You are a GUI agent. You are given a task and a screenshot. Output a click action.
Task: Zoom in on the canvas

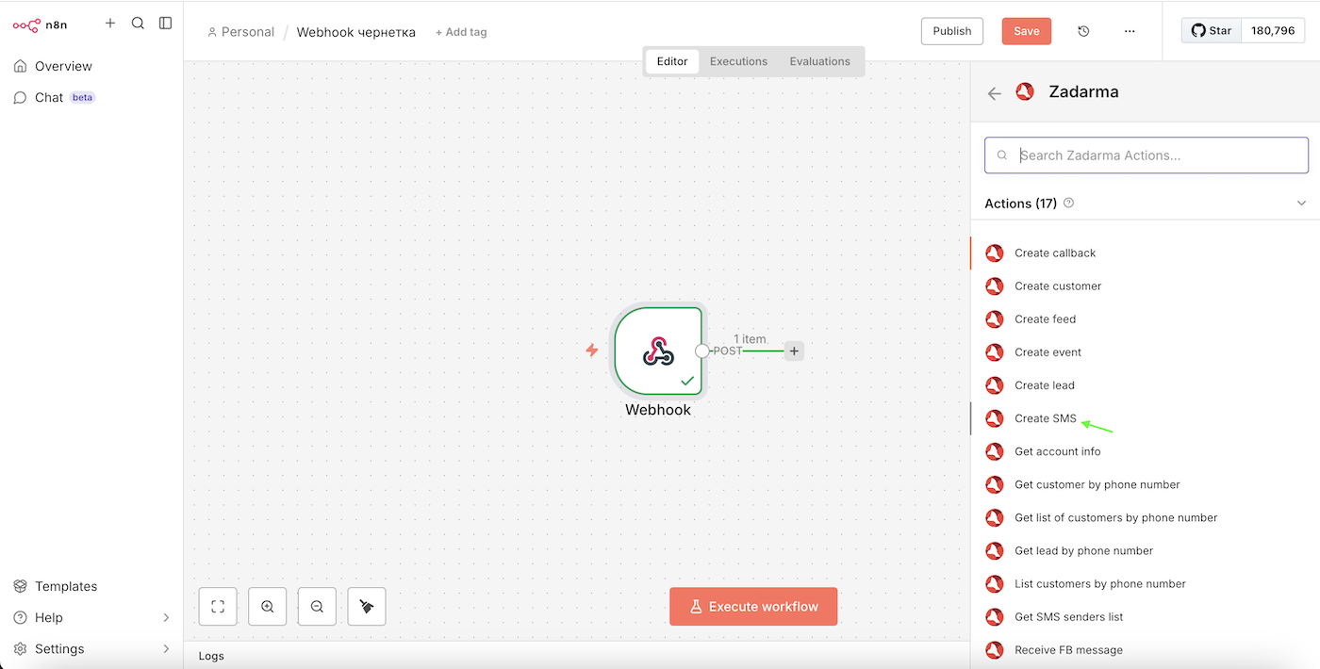point(268,607)
